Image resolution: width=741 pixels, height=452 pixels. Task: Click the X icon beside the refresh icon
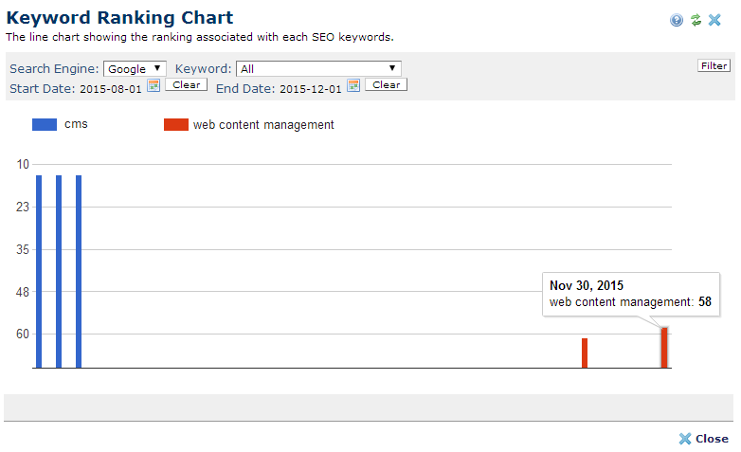coord(714,20)
